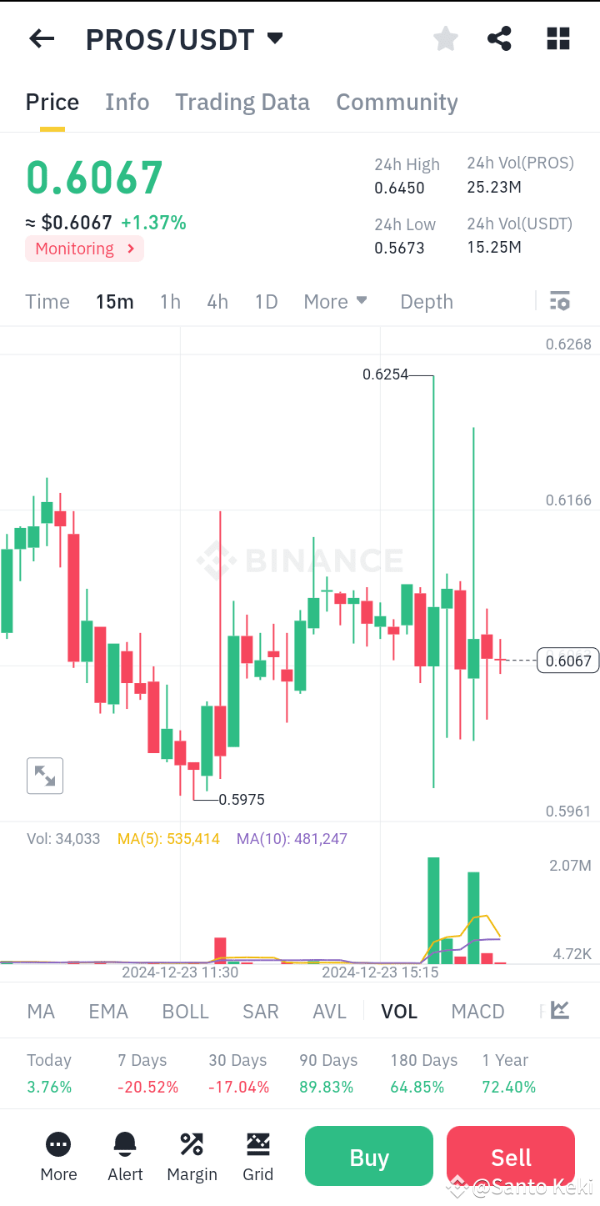Expand the chart to fullscreen
600x1206 pixels.
click(44, 775)
